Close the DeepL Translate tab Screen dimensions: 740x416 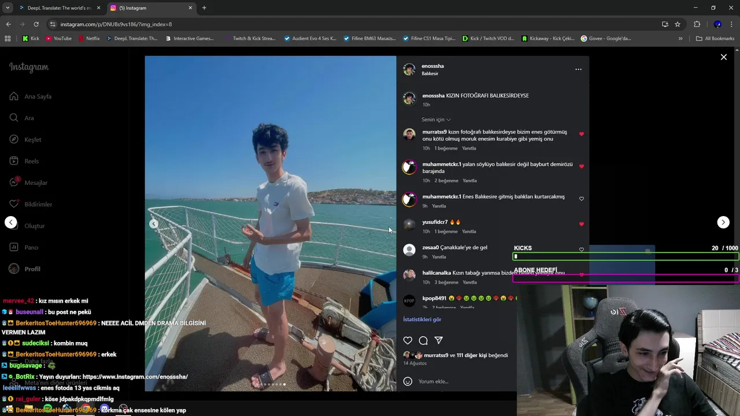[x=98, y=8]
